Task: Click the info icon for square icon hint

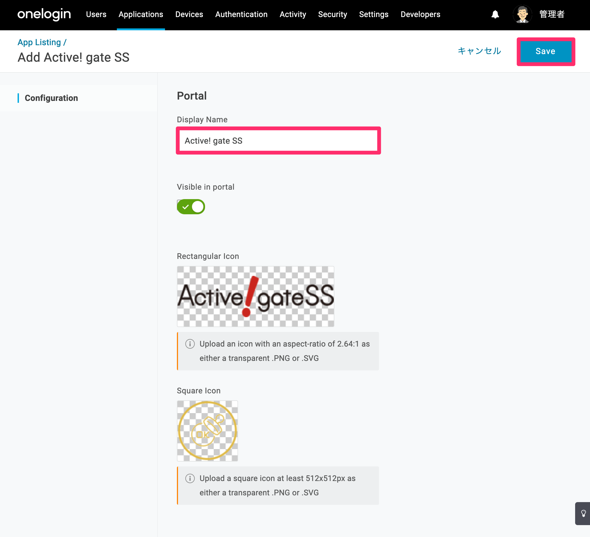Action: tap(190, 478)
